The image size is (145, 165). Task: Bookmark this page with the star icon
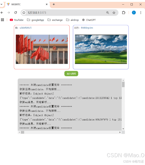[x=114, y=13]
